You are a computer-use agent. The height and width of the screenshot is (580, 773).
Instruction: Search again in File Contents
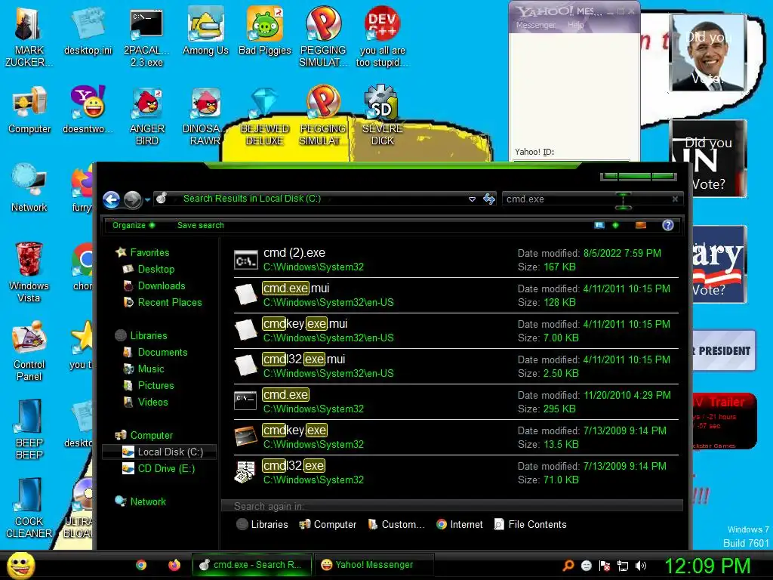(531, 524)
